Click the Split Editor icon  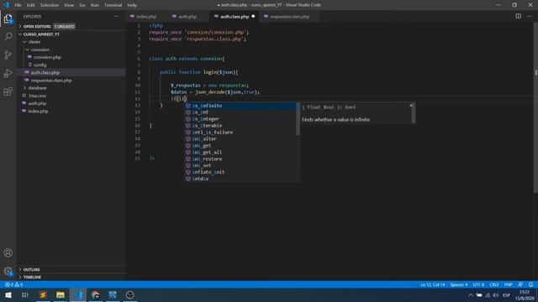click(518, 16)
